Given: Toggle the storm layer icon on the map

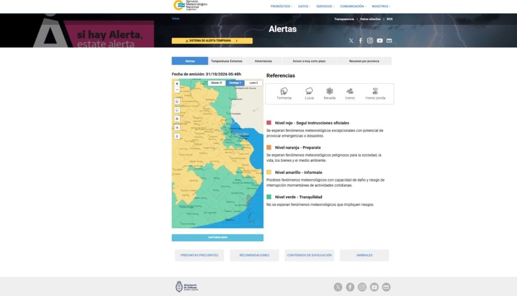Looking at the screenshot, I should (x=177, y=102).
